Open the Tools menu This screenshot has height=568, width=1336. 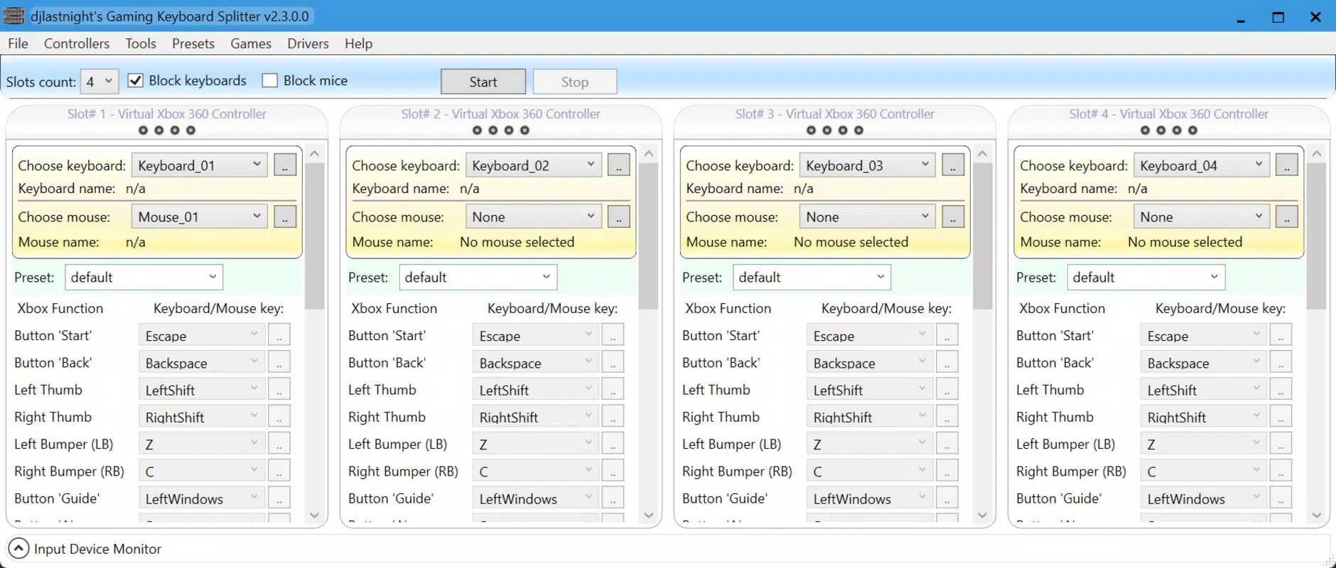pos(141,43)
